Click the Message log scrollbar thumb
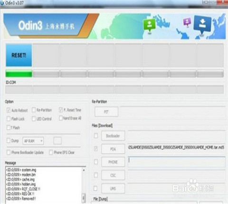The image size is (228, 204). coord(84,198)
